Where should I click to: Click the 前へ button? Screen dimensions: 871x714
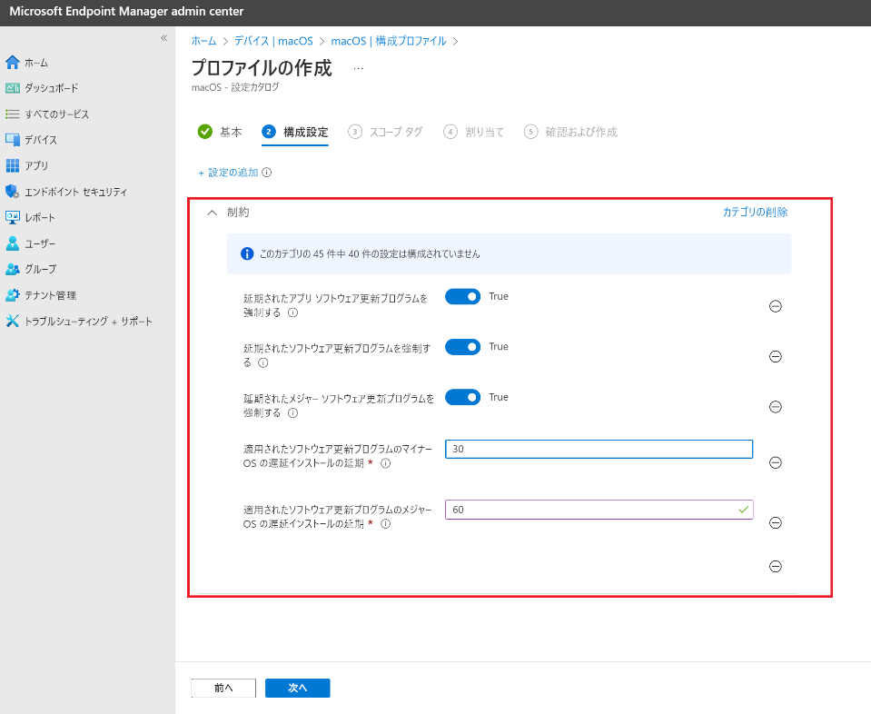click(x=223, y=688)
